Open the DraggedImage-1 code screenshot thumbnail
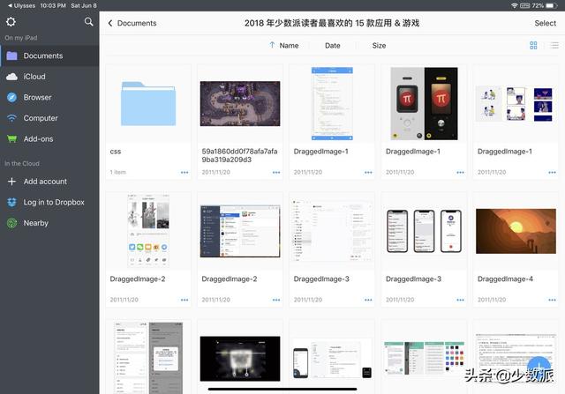 point(332,104)
